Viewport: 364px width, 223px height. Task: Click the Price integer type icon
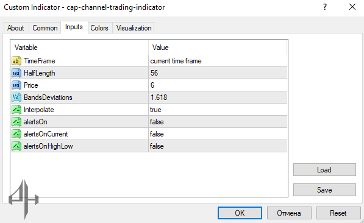(16, 85)
